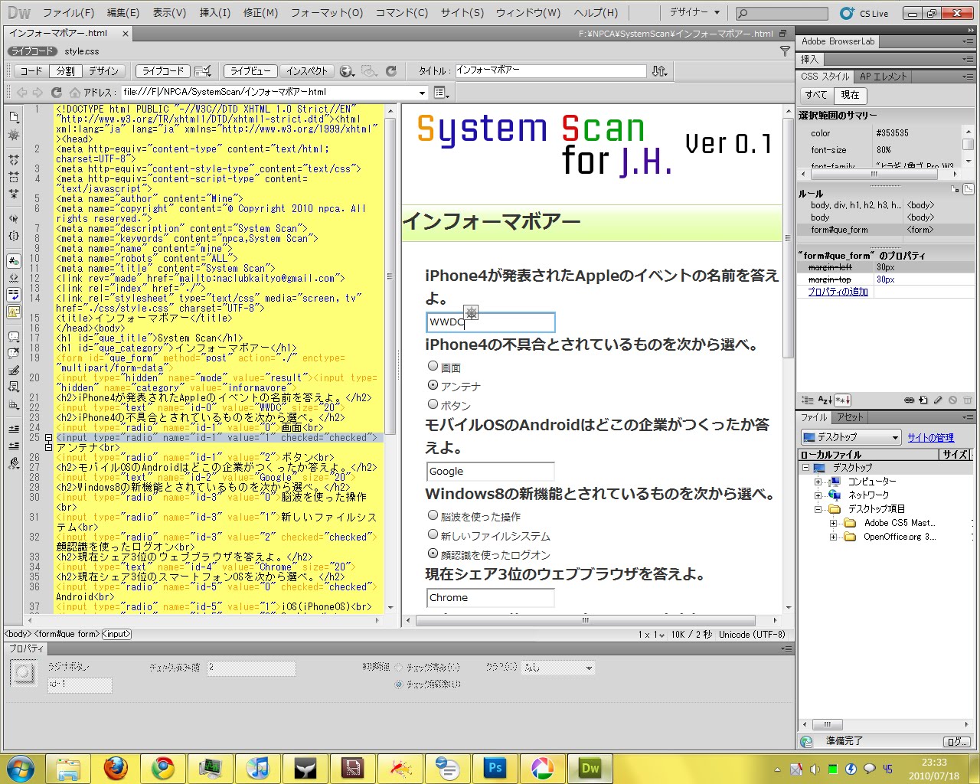
Task: Click the filter funnel icon for related files
Action: click(x=785, y=51)
